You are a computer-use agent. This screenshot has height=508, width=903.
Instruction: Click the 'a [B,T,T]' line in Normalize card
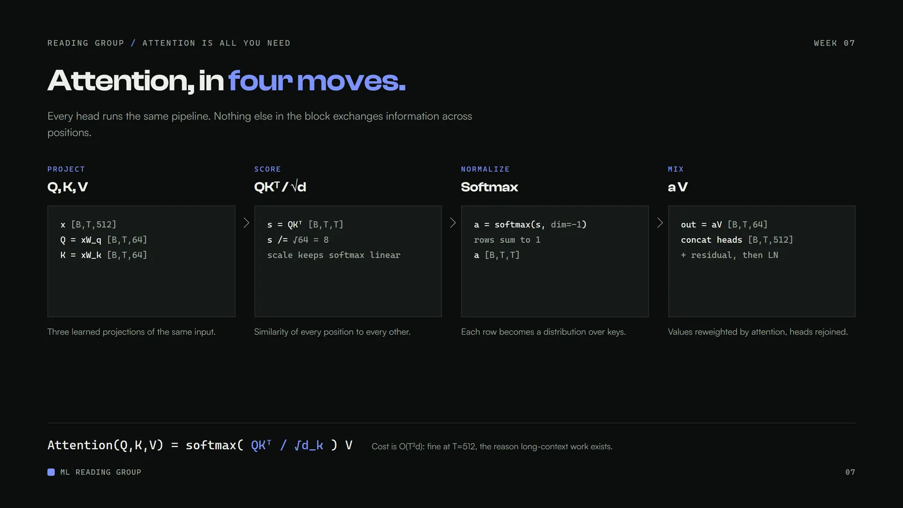click(x=497, y=255)
